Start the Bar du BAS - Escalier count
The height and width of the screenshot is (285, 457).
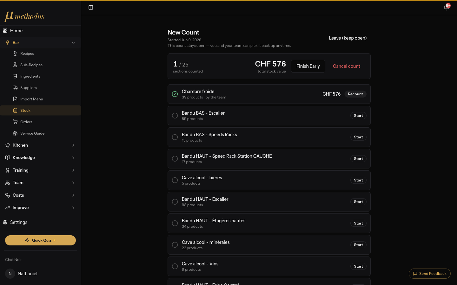coord(358,116)
